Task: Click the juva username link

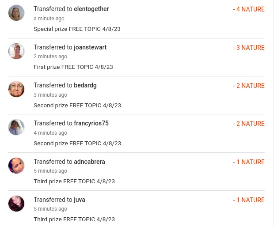Action: pyautogui.click(x=80, y=200)
